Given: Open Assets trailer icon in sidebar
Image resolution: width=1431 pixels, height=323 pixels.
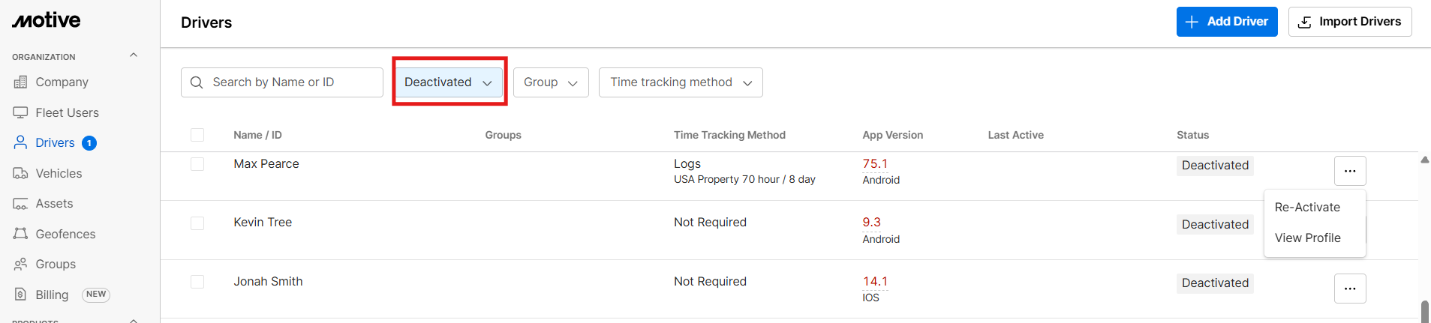Looking at the screenshot, I should pos(20,204).
